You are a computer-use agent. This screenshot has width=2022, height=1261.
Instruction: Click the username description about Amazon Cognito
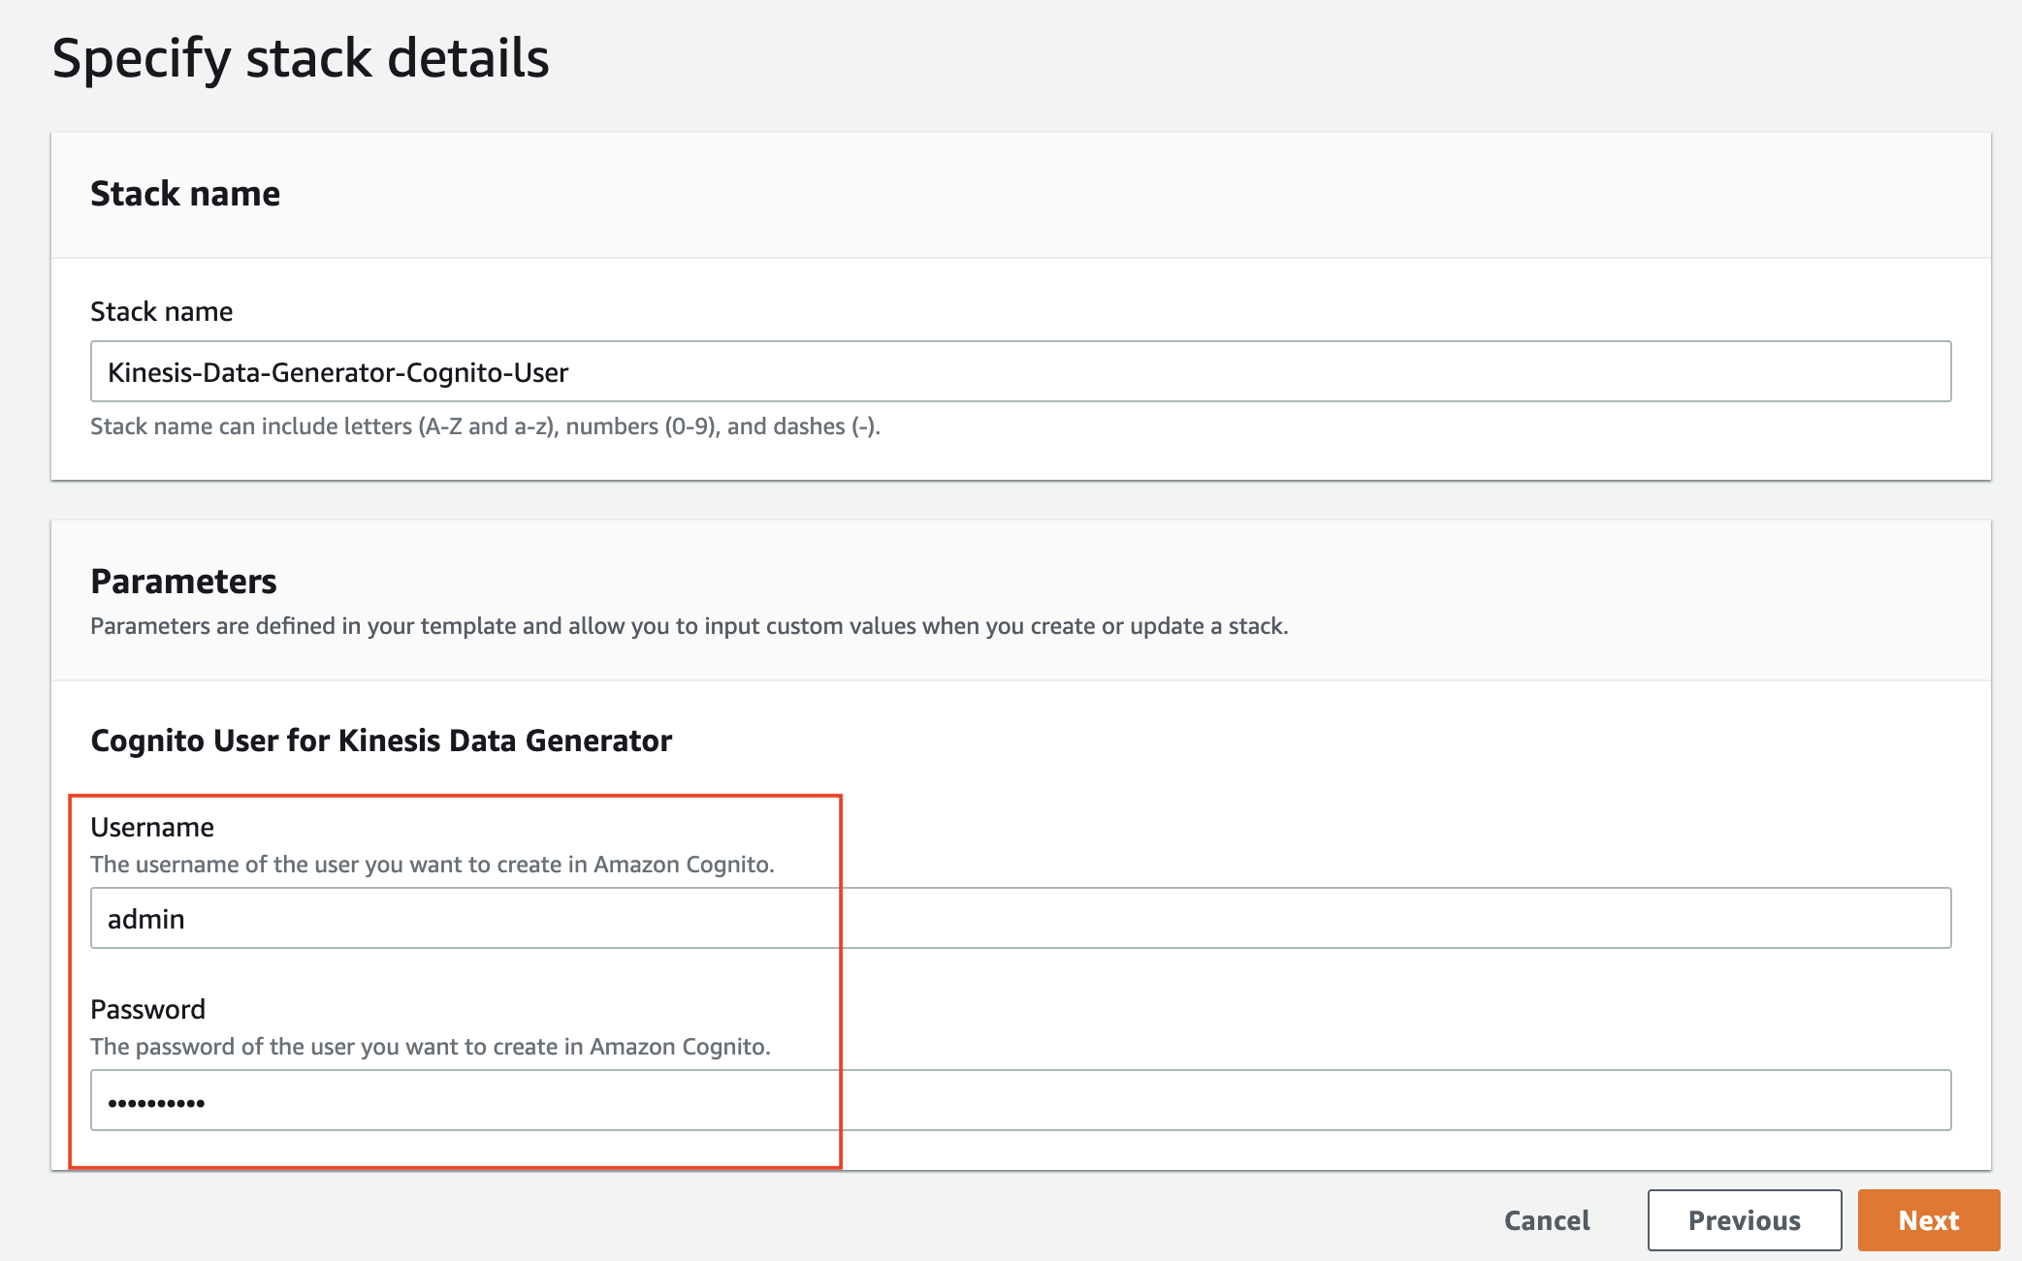pos(433,865)
